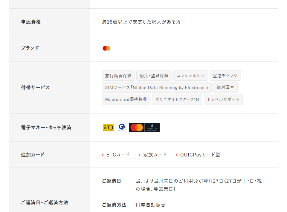Viewport: 287px width, 212px height.
Task: Click the arrow before QUICPayカード型
Action: pos(177,155)
